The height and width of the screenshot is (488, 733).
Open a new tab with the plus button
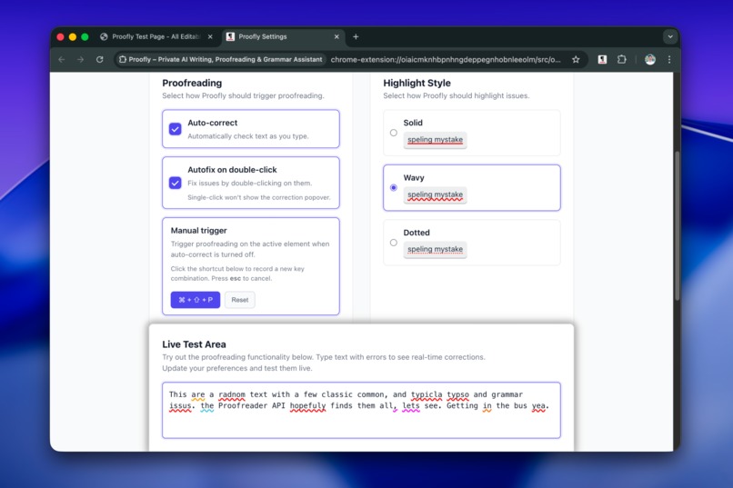(x=356, y=36)
